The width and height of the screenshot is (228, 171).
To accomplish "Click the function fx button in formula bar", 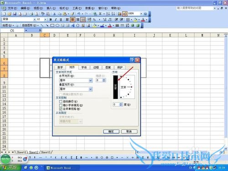I will coord(40,31).
